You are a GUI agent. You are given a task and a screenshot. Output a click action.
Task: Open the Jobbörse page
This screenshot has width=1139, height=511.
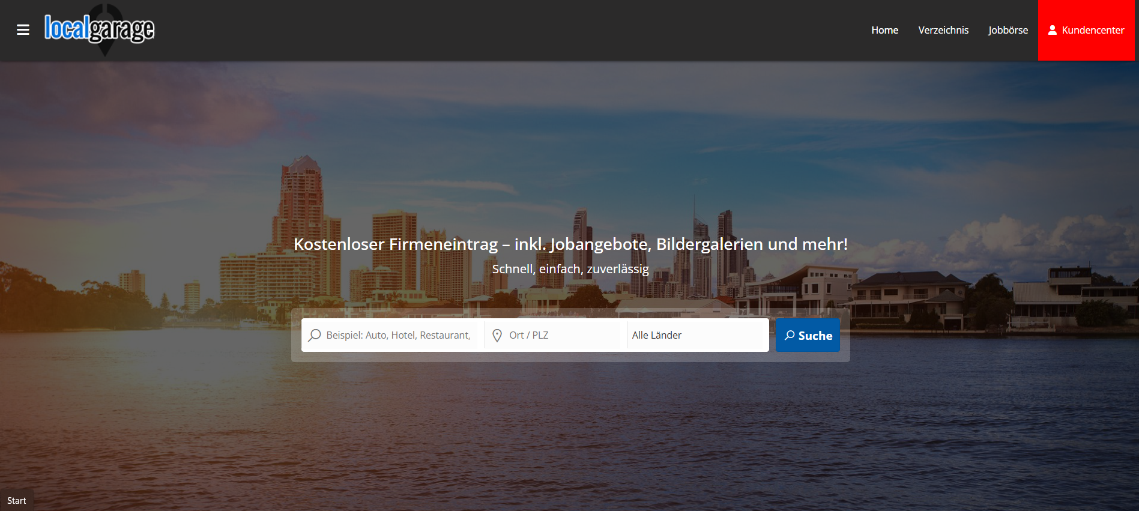[1008, 30]
